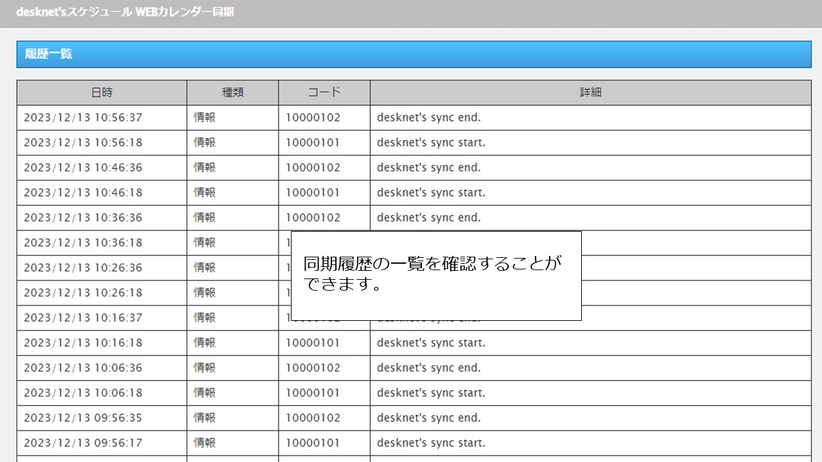Select timestamp 2023/12/13 10:36:36

coord(83,218)
